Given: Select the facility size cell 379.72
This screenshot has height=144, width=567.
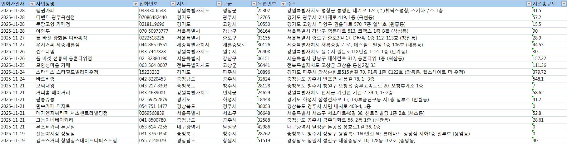Looking at the screenshot, I should point(549,72).
